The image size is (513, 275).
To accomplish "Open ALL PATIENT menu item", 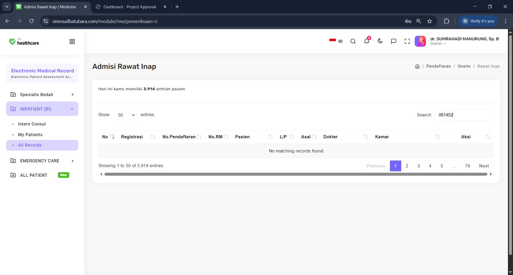I will [x=34, y=175].
